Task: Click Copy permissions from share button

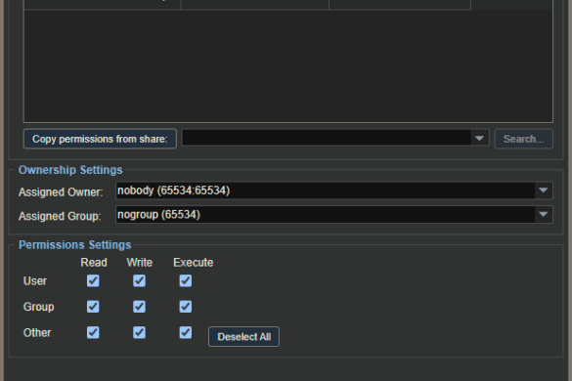Action: pyautogui.click(x=100, y=139)
